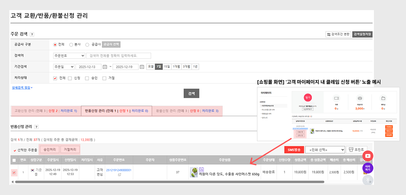Image resolution: width=406 pixels, height=195 pixels.
Task: Select the 15일 period button
Action: point(167,67)
